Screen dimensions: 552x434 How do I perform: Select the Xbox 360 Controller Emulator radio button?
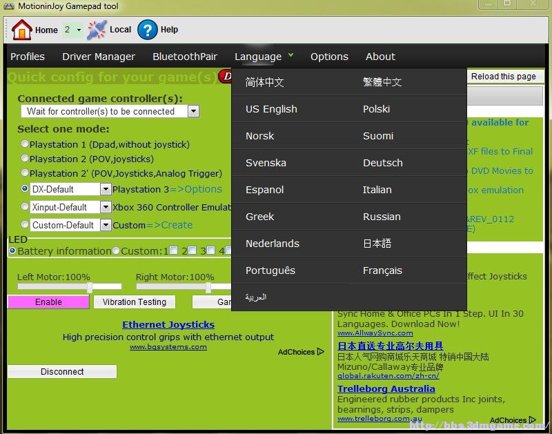coord(25,206)
